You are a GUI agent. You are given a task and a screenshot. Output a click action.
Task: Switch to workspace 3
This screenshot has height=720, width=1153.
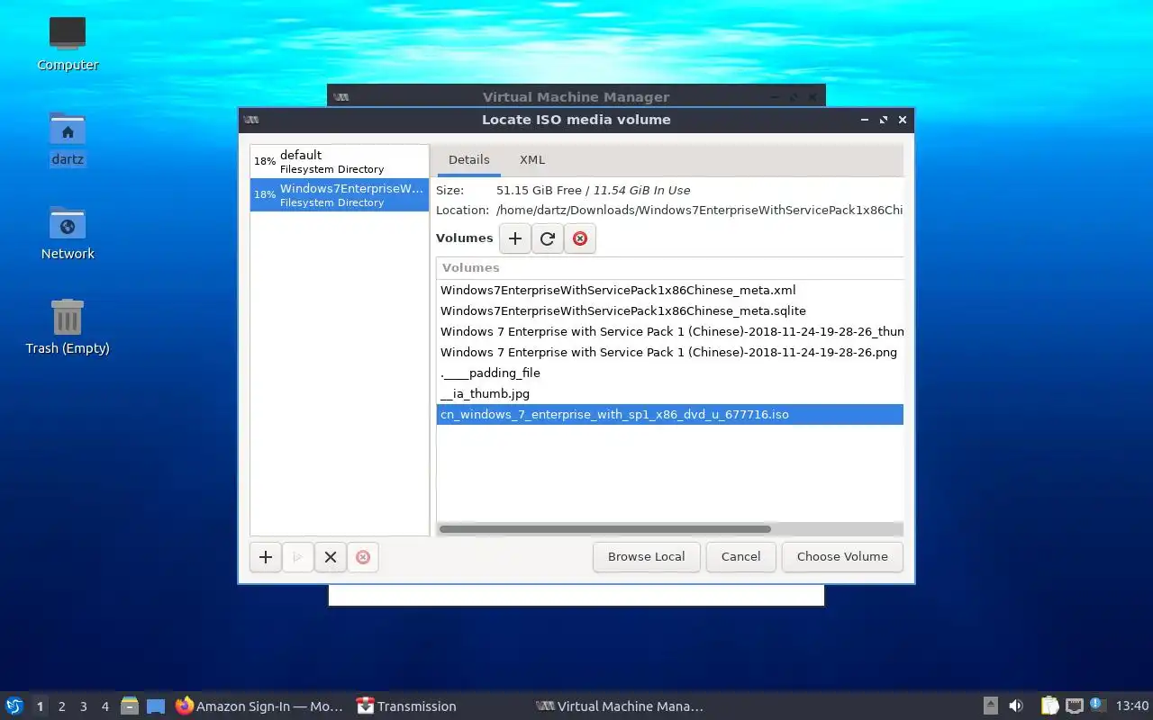point(84,706)
